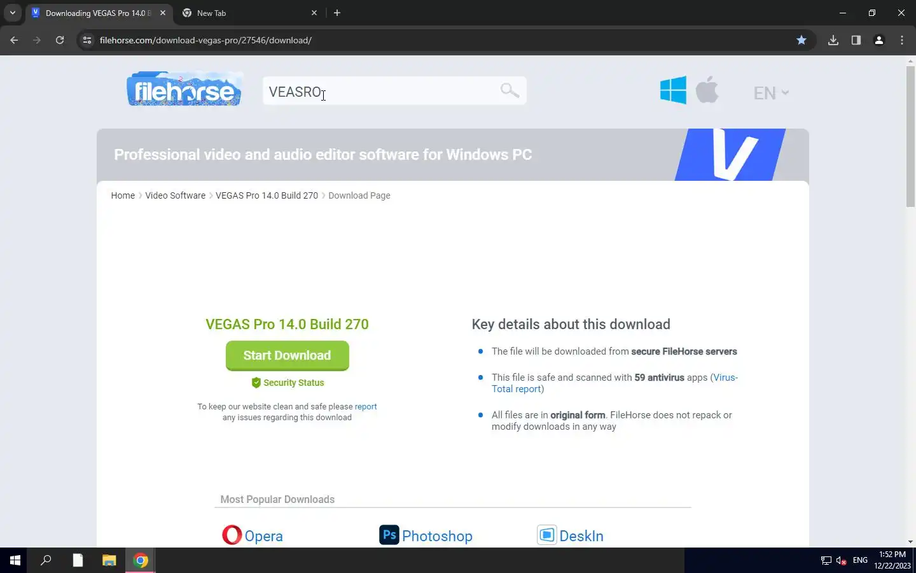Click the muted volume tray icon
The height and width of the screenshot is (573, 916).
point(841,560)
